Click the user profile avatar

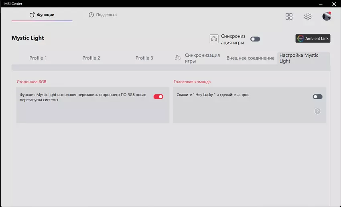327,16
